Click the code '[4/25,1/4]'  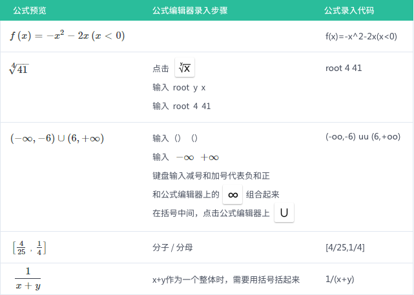pos(346,247)
